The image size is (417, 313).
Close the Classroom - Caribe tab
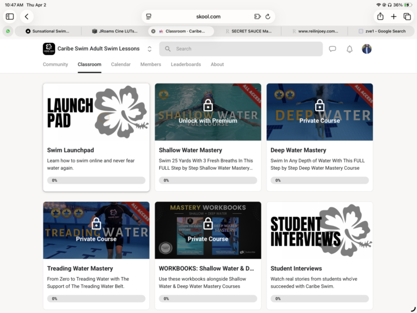(153, 31)
